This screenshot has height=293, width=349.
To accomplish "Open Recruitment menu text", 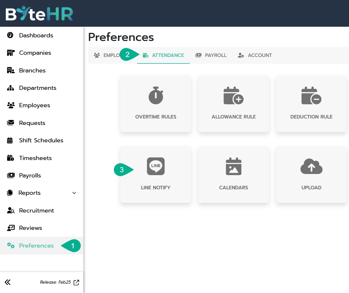I will (36, 211).
